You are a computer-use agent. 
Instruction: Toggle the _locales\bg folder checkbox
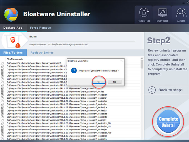click(x=2, y=101)
